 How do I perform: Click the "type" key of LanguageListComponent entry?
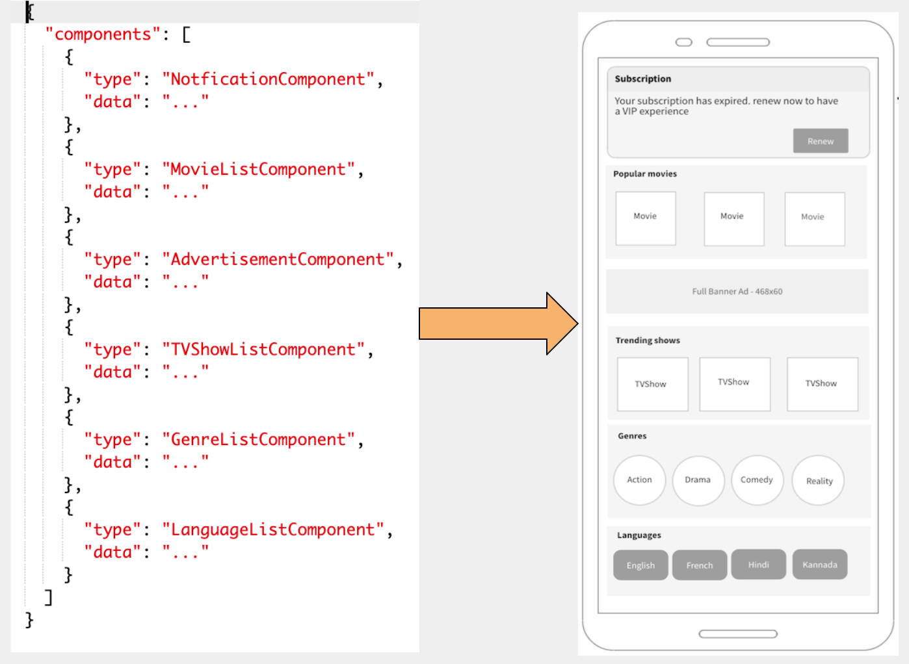click(x=112, y=530)
